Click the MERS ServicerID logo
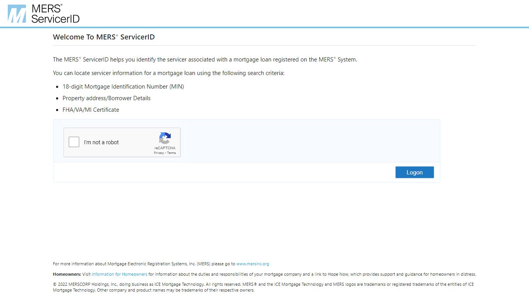Image resolution: width=529 pixels, height=297 pixels. (x=44, y=14)
